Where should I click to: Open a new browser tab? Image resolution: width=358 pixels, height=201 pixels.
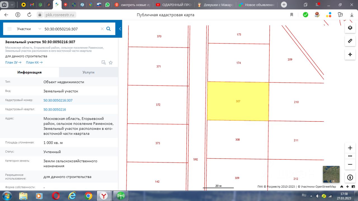tap(284, 5)
